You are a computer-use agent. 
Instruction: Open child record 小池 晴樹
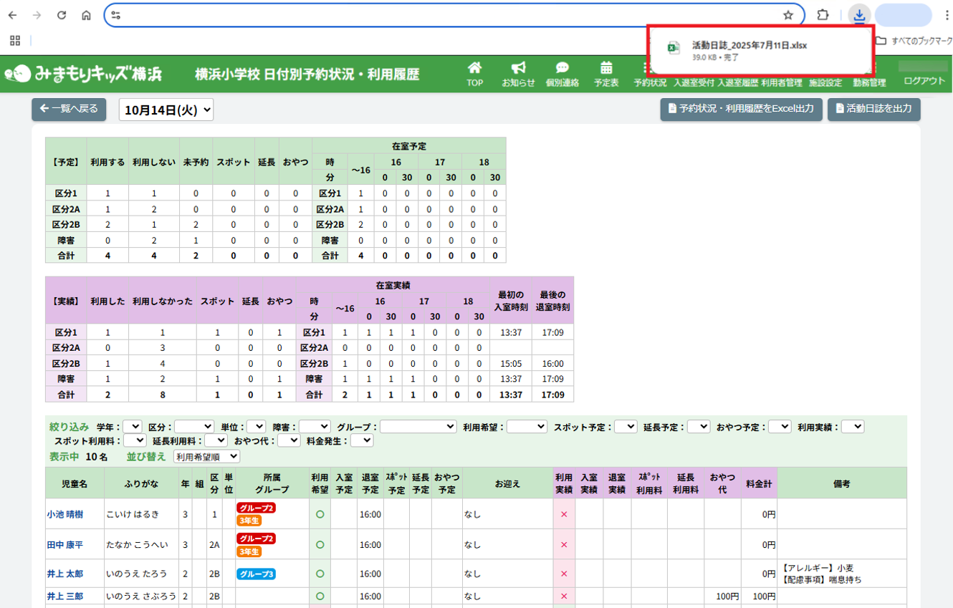64,514
